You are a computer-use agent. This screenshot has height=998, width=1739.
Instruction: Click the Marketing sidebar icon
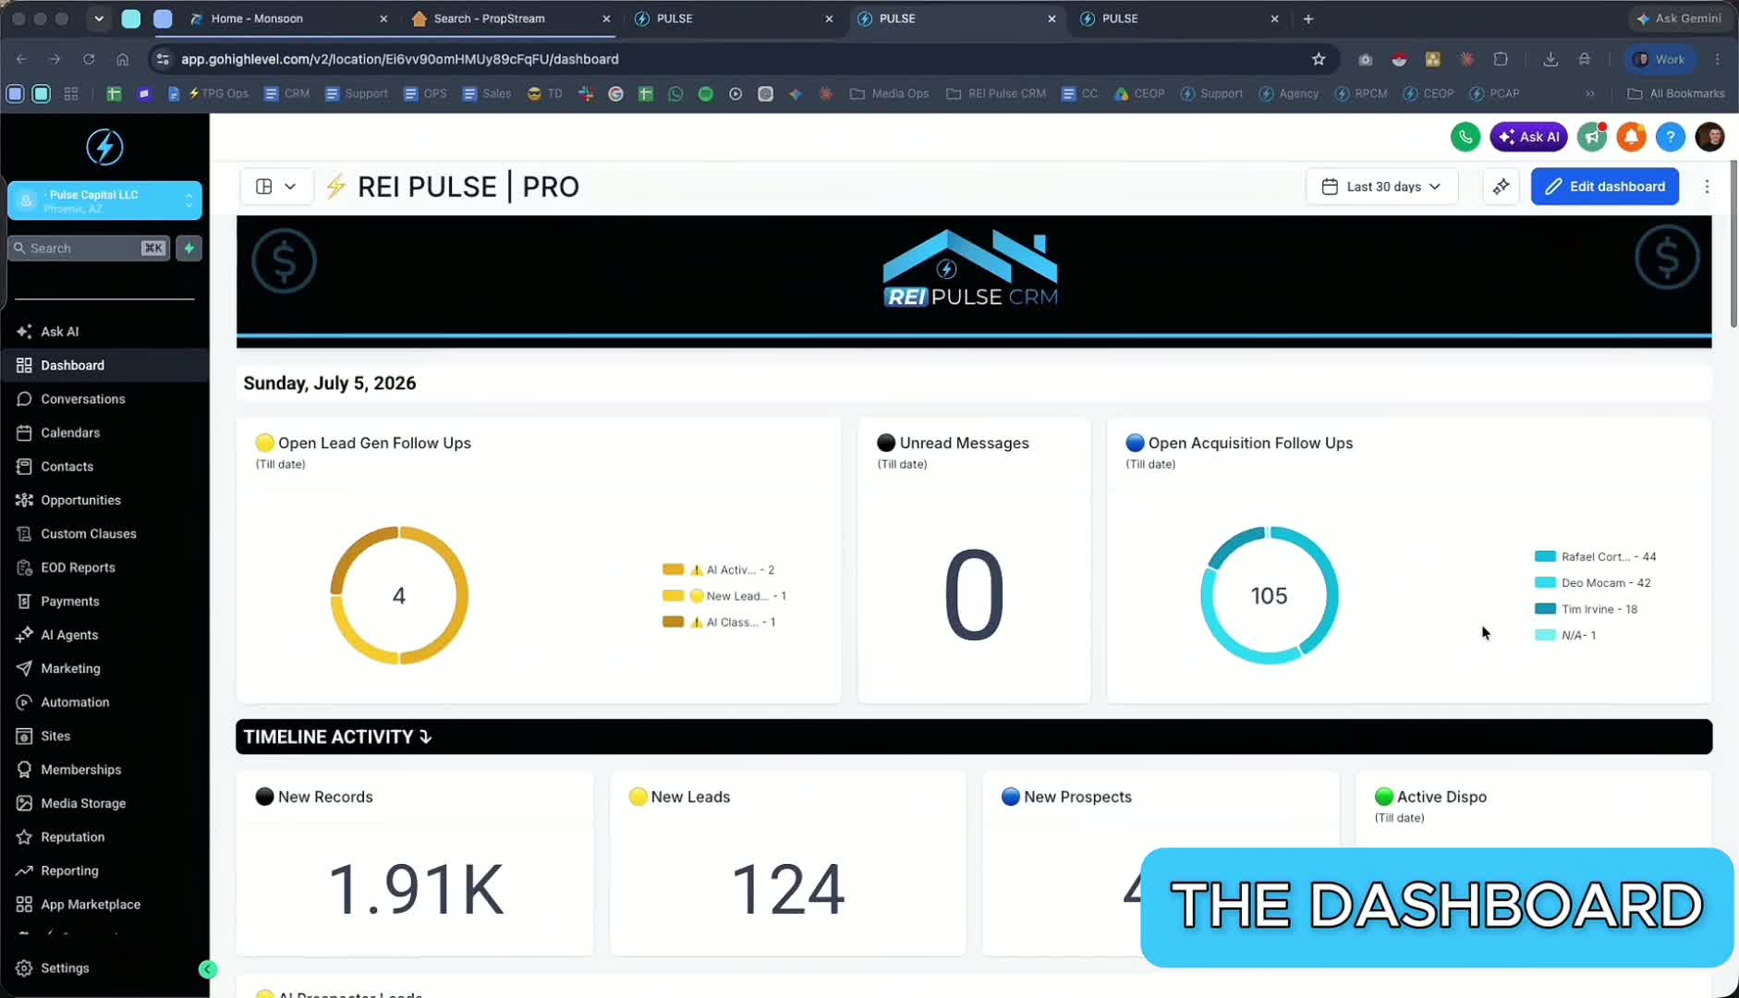[x=24, y=669]
